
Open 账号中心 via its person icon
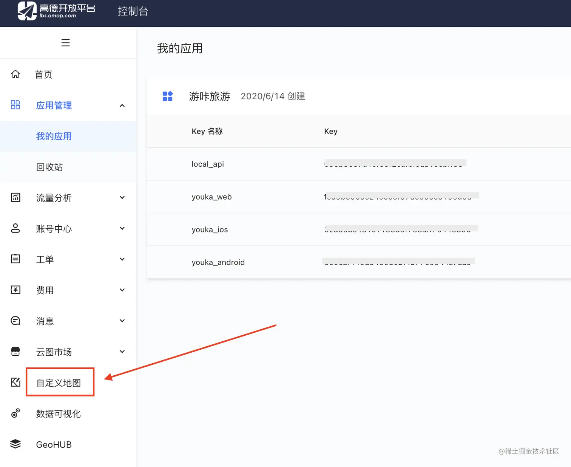pyautogui.click(x=15, y=228)
